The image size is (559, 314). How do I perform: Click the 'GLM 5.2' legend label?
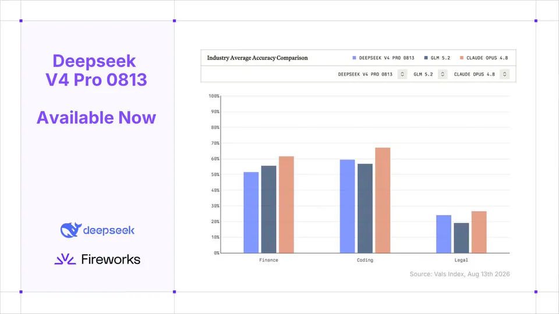point(440,58)
